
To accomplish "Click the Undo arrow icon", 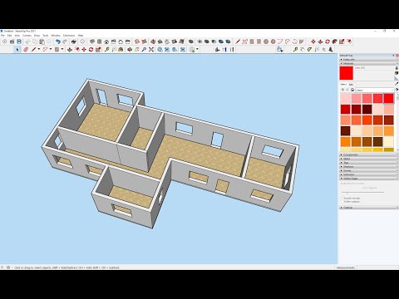I will click(57, 42).
